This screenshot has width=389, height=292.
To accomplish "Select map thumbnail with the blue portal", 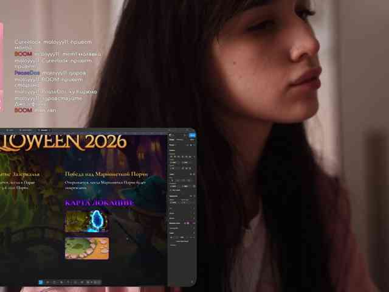I will point(86,221).
